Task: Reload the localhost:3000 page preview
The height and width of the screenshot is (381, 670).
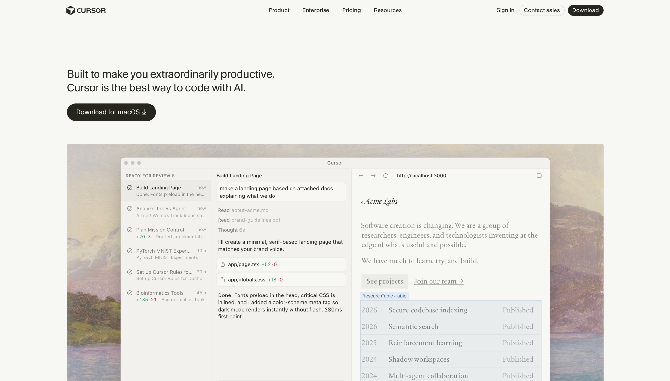Action: (385, 176)
